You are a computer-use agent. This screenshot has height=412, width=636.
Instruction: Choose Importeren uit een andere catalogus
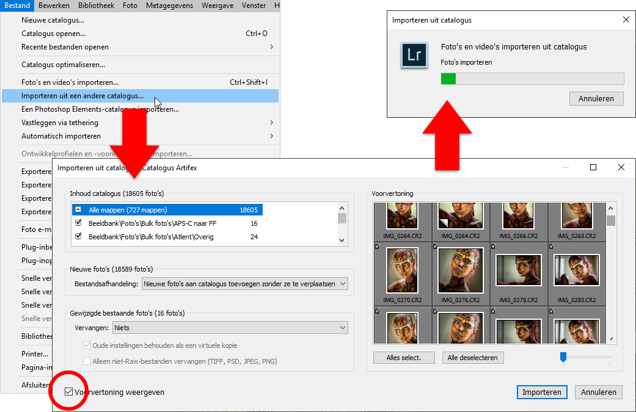pos(82,96)
